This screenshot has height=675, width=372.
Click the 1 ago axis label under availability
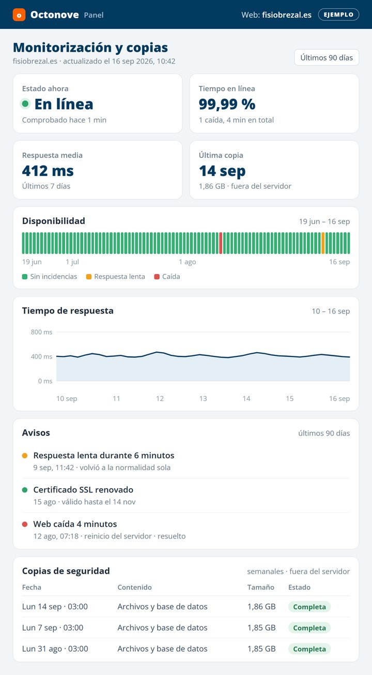pyautogui.click(x=188, y=262)
